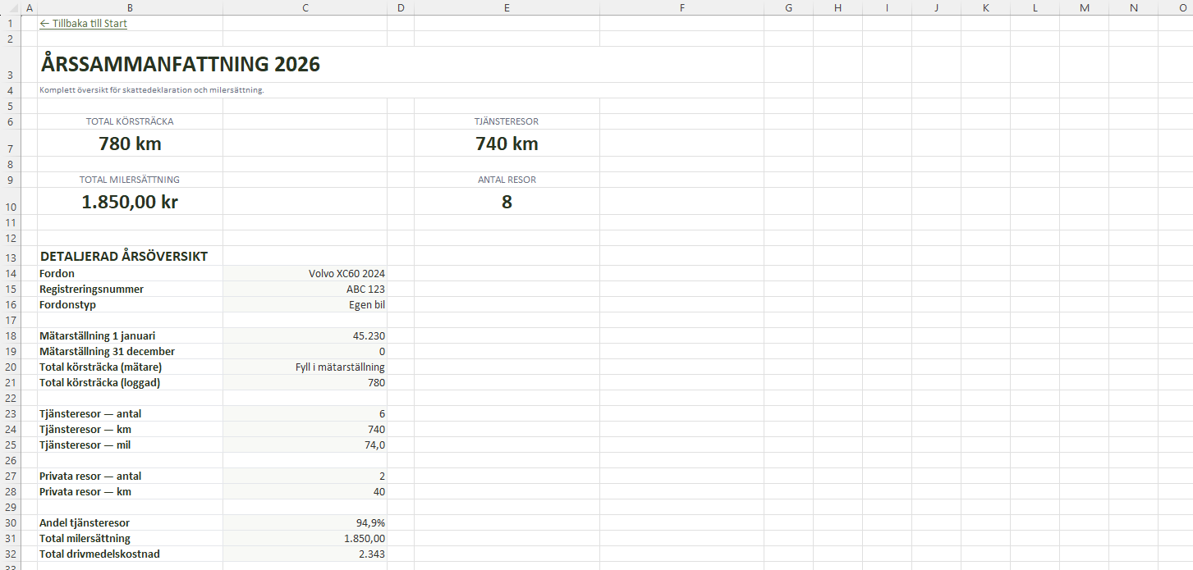Viewport: 1193px width, 570px height.
Task: Select the "Mätarställning 31 december" value cell
Action: click(305, 352)
